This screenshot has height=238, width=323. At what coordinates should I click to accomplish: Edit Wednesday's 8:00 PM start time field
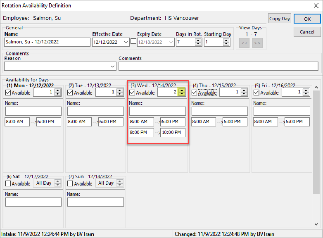(x=141, y=132)
